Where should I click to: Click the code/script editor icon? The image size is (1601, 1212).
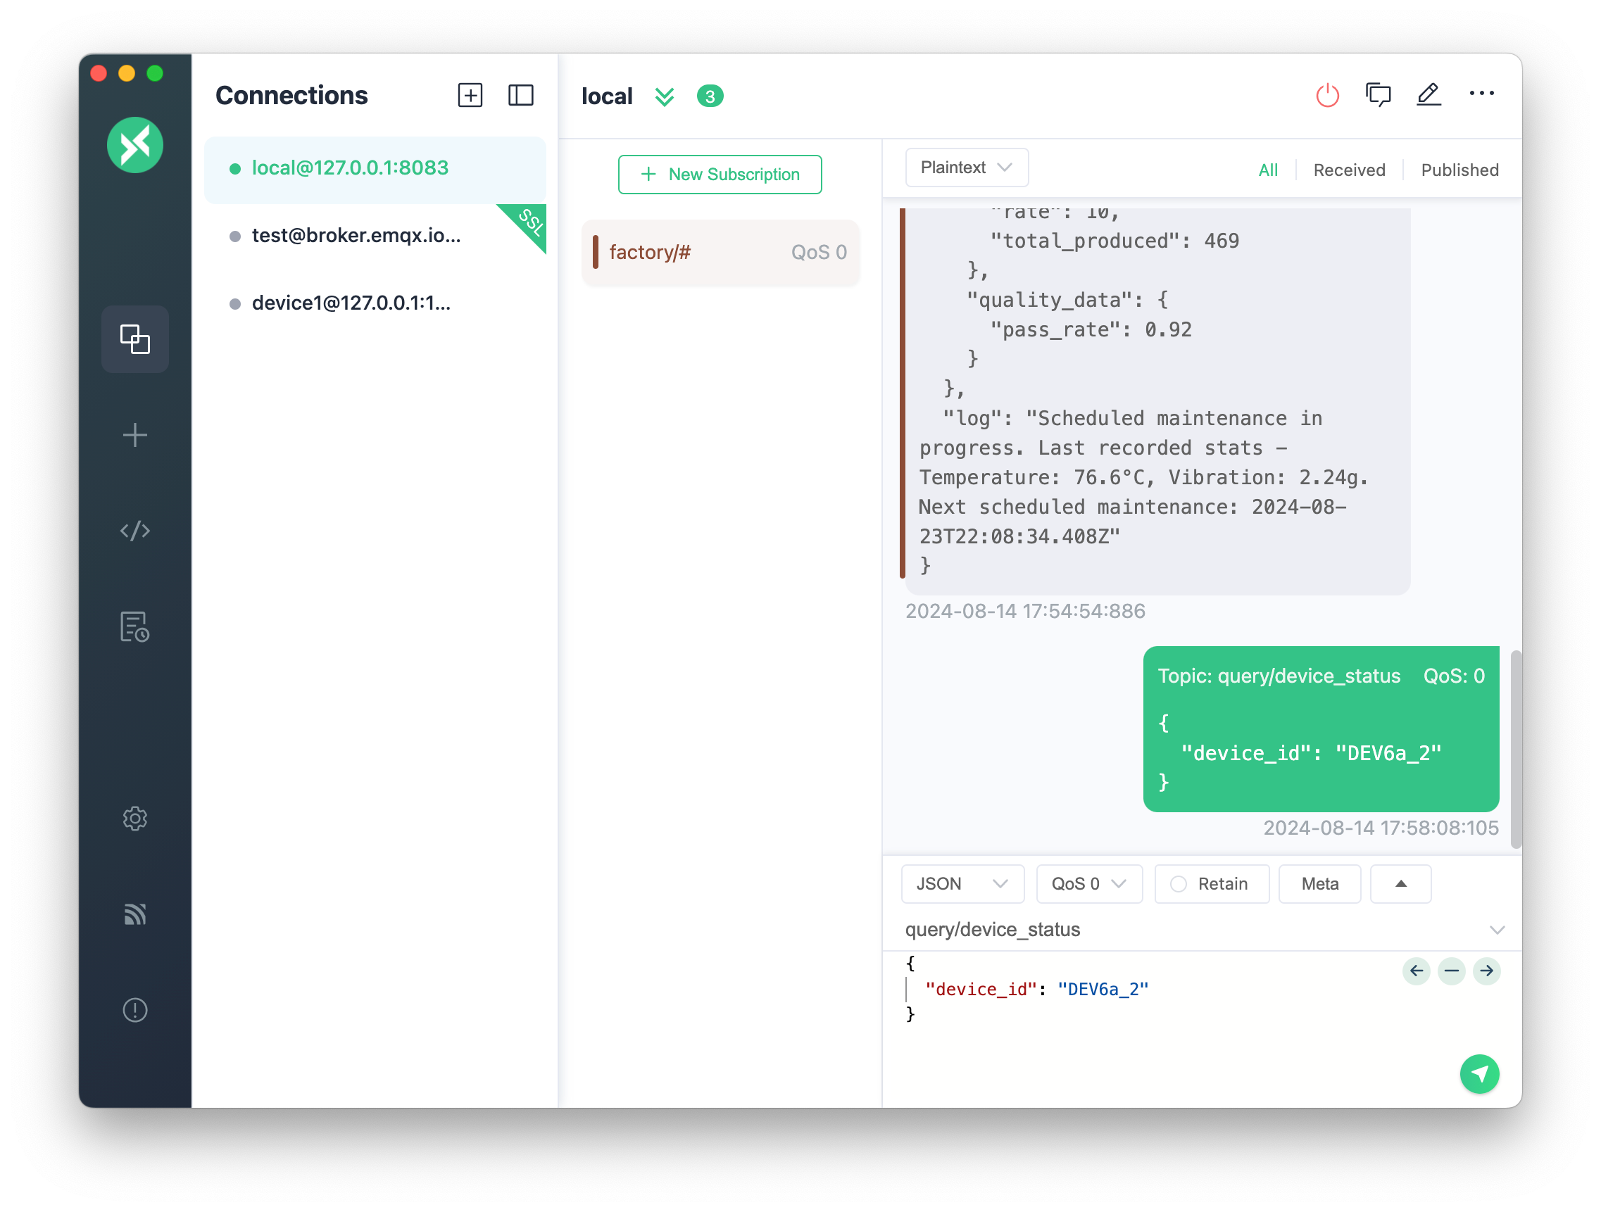(135, 531)
